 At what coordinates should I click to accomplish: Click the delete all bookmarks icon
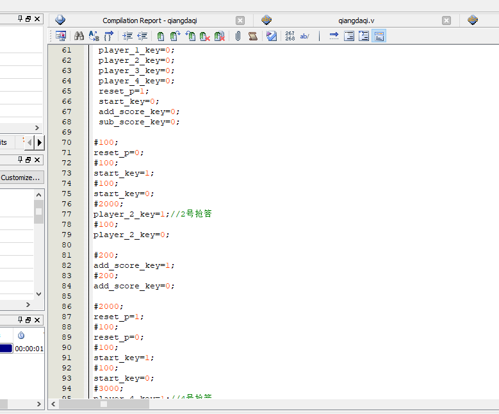(220, 37)
